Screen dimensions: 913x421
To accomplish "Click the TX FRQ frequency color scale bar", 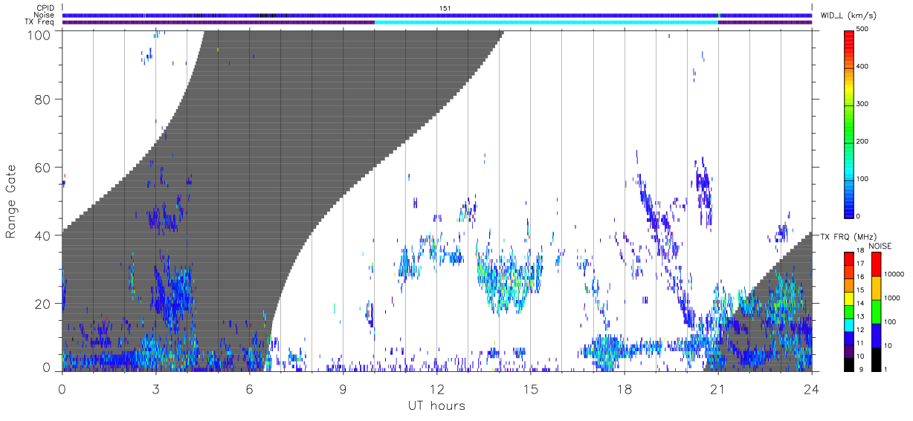I will [849, 310].
